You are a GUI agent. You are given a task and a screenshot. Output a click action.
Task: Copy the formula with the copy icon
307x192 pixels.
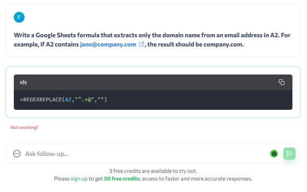tap(282, 82)
